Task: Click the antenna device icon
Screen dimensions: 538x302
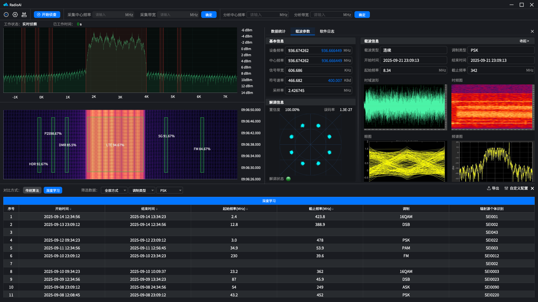Action: tap(24, 15)
